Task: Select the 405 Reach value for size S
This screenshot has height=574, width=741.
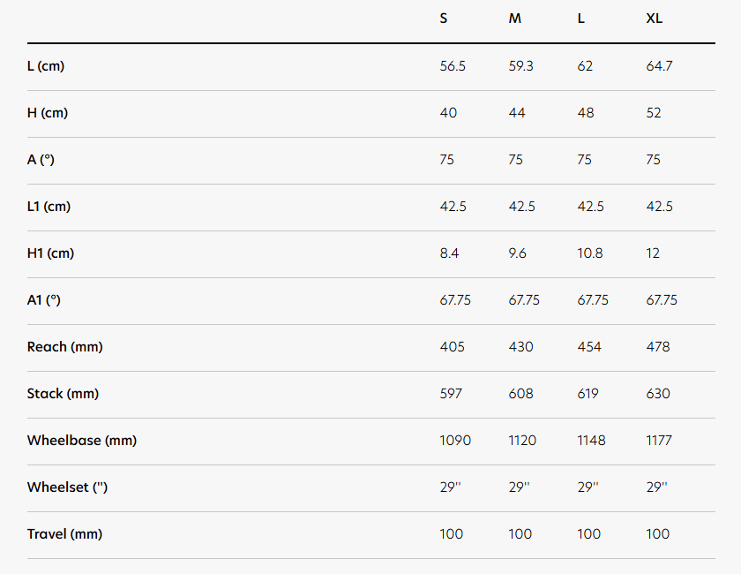Action: tap(453, 347)
